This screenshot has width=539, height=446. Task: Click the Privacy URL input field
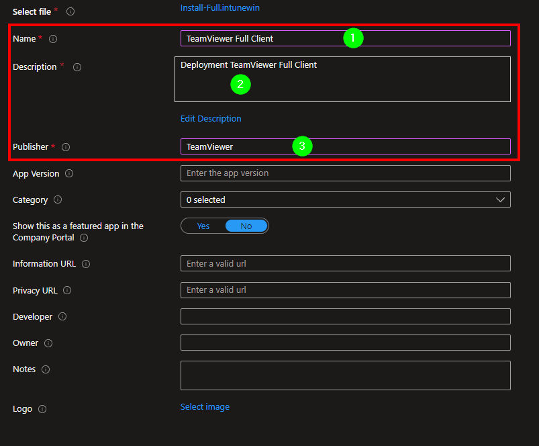[x=346, y=290]
